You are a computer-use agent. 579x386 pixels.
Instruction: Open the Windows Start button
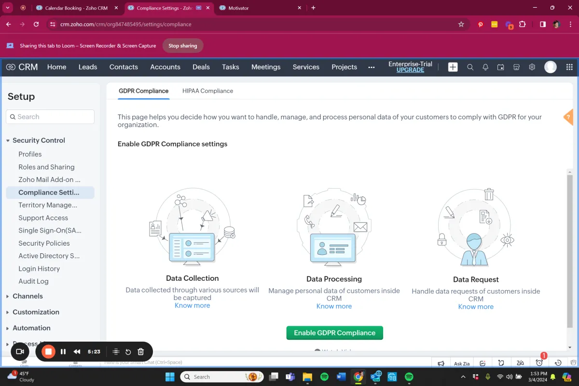click(x=170, y=377)
